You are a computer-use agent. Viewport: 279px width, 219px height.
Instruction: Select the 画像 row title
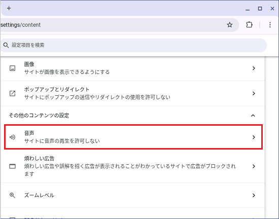[29, 64]
